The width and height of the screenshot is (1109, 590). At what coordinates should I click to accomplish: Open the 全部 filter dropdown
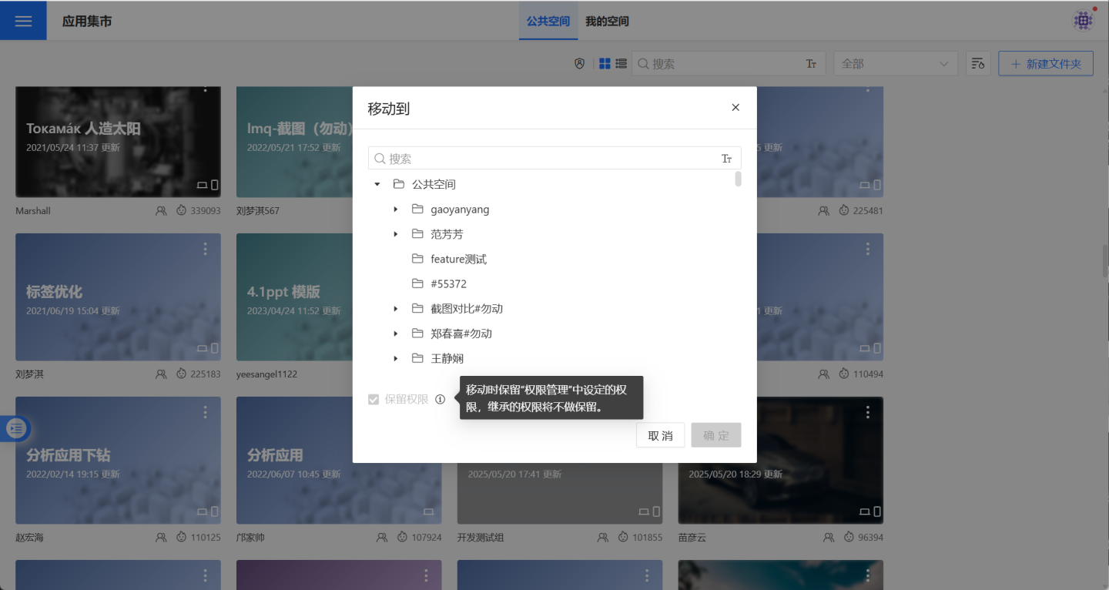click(895, 64)
